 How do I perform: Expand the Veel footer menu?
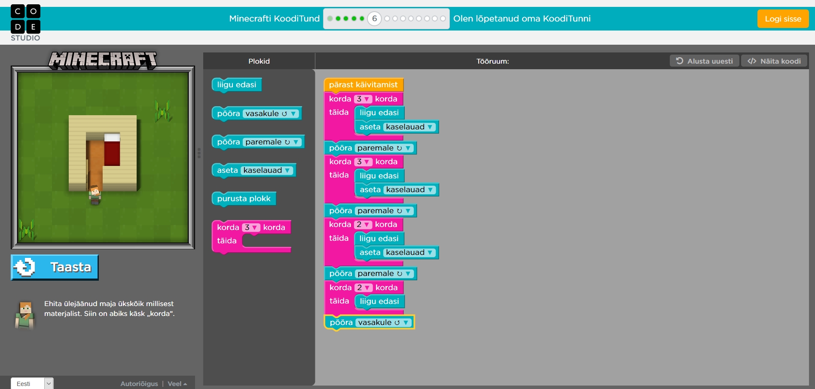177,384
